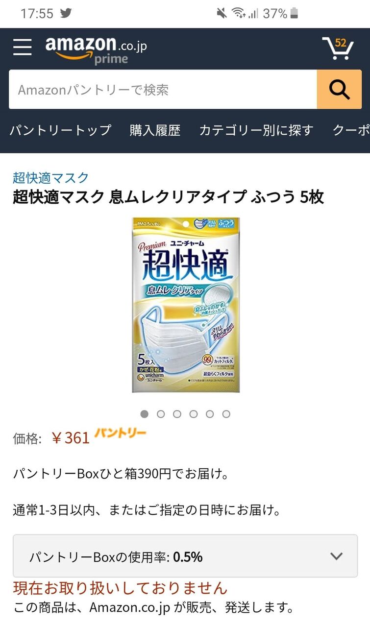Viewport: 370px width, 627px height.
Task: Tap the battery status icon
Action: point(294,13)
